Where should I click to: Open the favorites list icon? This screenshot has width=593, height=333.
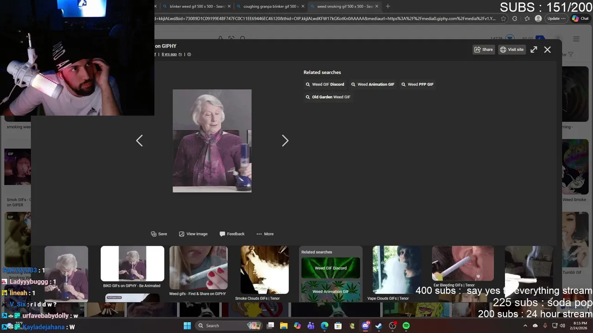coord(527,18)
